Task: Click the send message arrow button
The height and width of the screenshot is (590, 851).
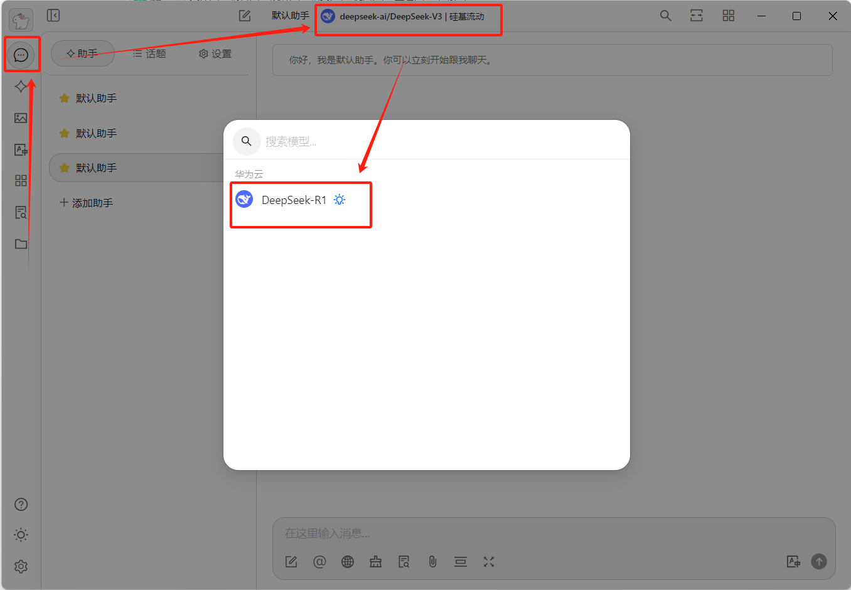Action: pos(819,562)
